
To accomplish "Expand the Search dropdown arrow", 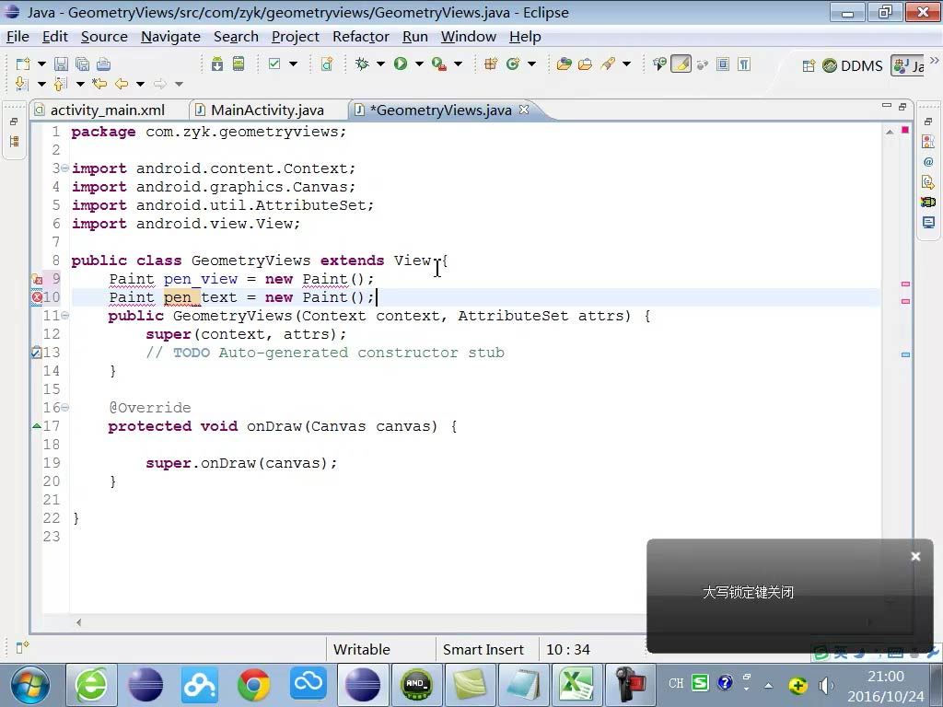I will point(626,64).
